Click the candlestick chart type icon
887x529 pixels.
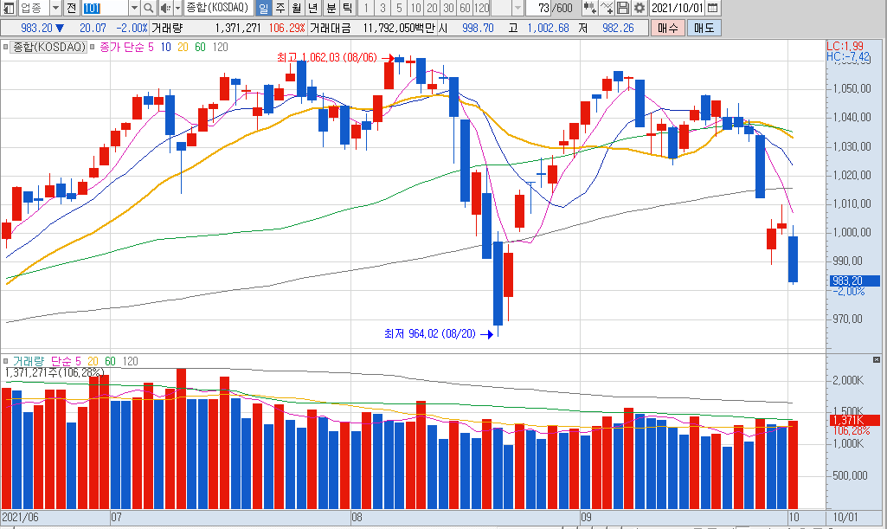coord(589,8)
